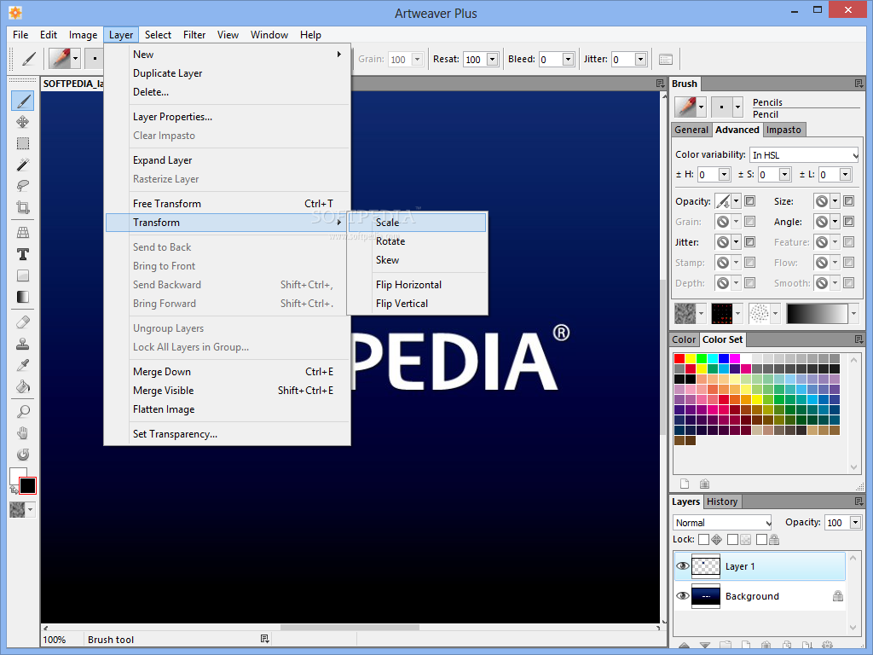Select the Crop tool

click(23, 207)
